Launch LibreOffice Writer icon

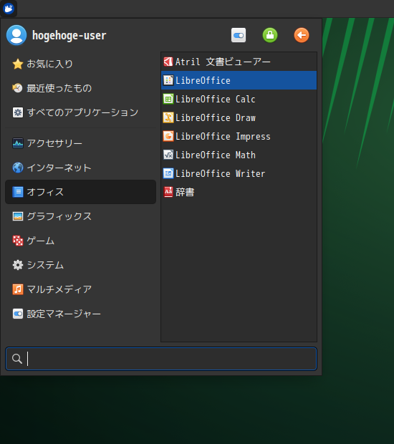168,173
